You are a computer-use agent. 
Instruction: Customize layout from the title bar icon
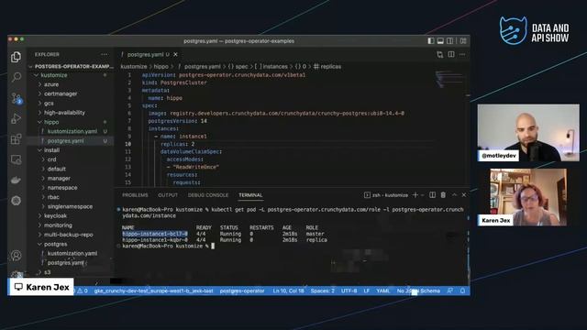[463, 40]
